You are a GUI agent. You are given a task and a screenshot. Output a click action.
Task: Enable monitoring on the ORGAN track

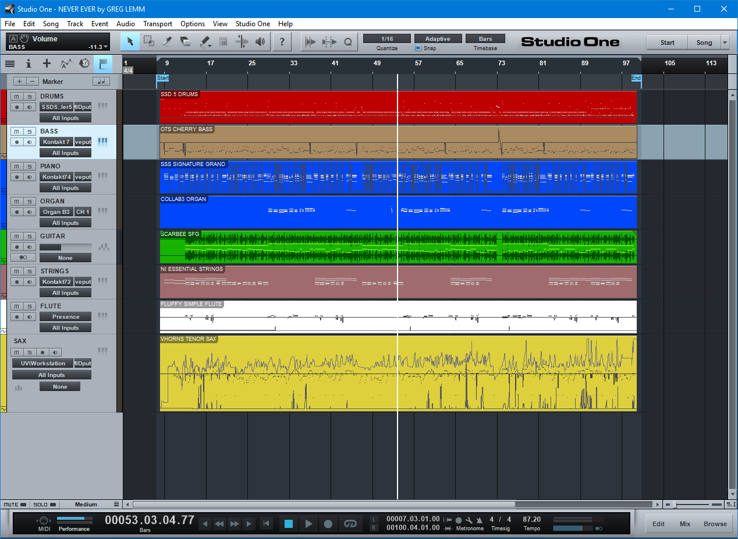tap(29, 212)
